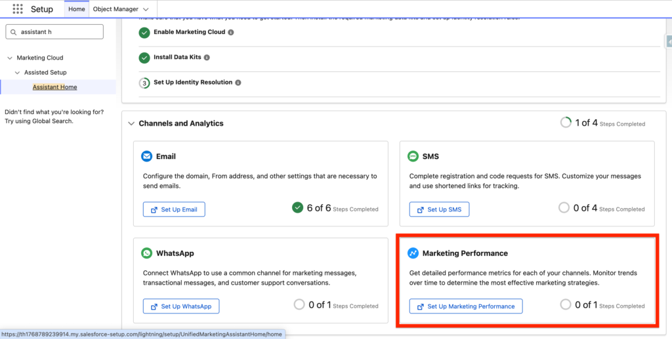
Task: Click green checkmark for Enable Marketing Cloud
Action: 144,32
